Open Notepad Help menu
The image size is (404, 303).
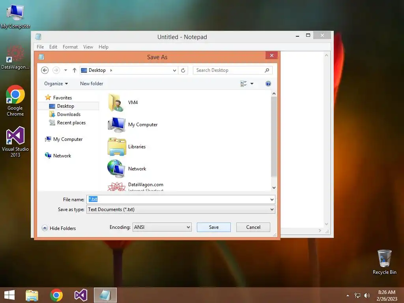pos(103,47)
